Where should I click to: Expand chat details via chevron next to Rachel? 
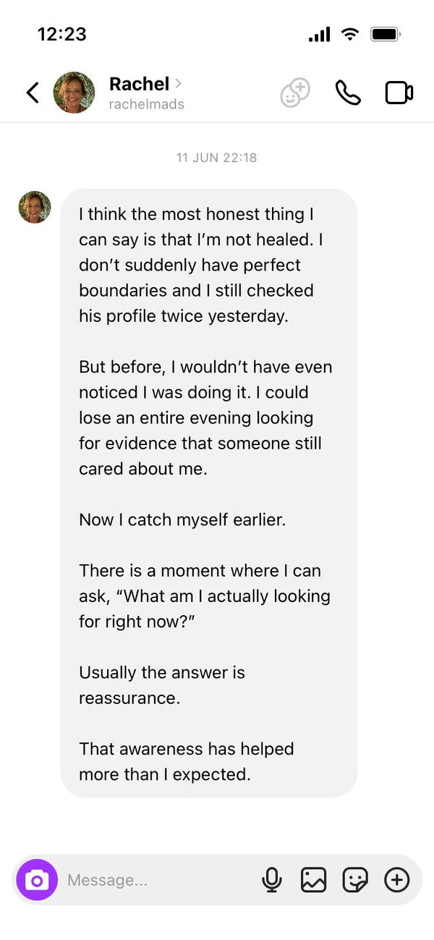178,83
